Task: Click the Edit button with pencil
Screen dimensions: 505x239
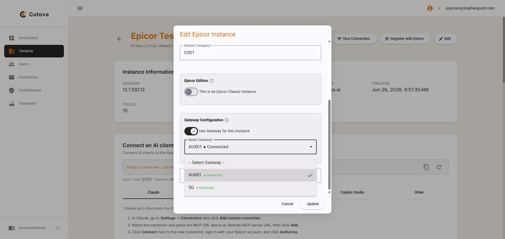Action: point(445,39)
